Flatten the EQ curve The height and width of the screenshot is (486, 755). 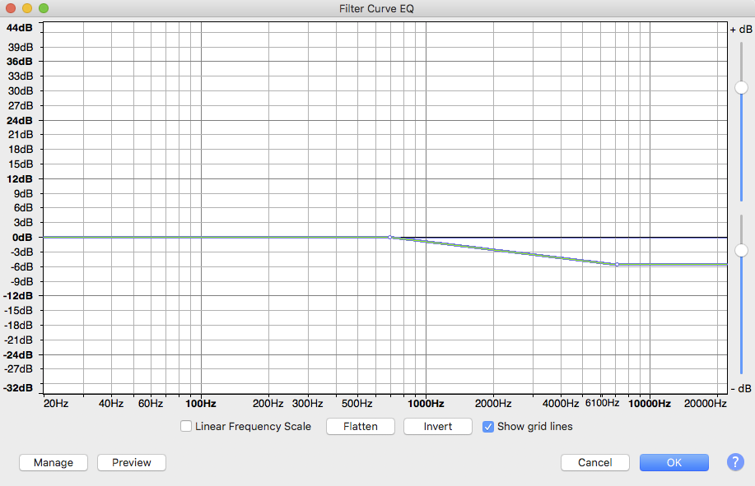tap(361, 426)
